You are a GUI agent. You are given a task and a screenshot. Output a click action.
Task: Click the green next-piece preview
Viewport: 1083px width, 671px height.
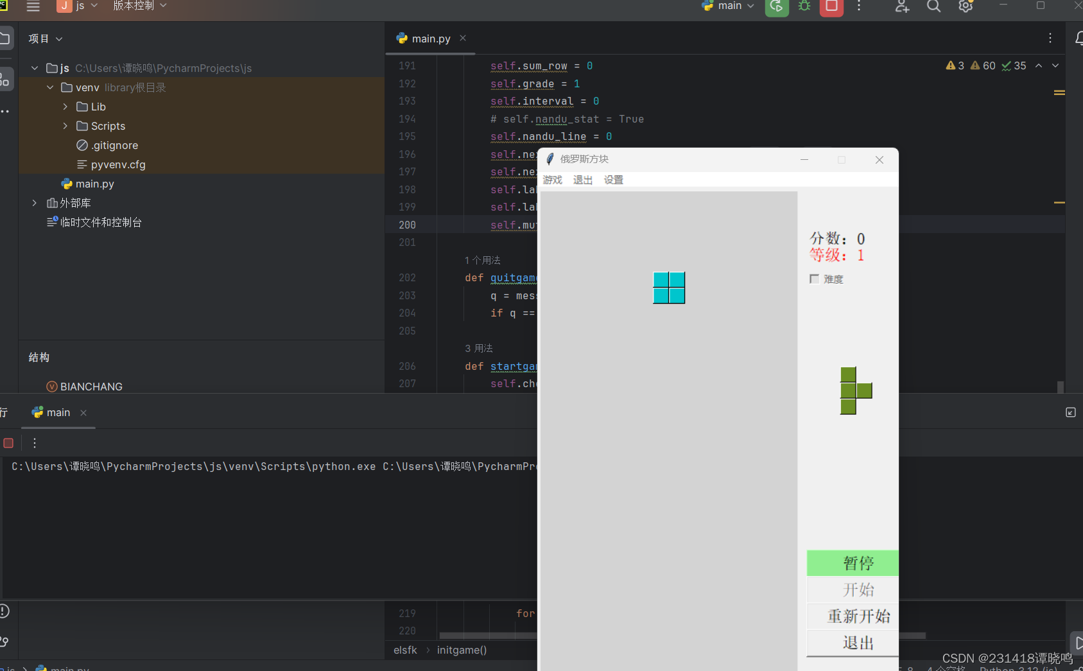[856, 390]
